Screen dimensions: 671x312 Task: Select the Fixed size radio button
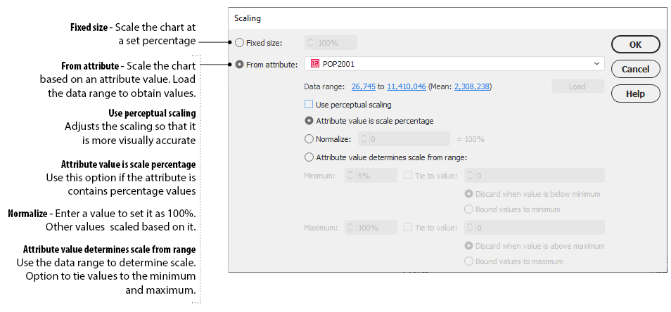point(240,43)
